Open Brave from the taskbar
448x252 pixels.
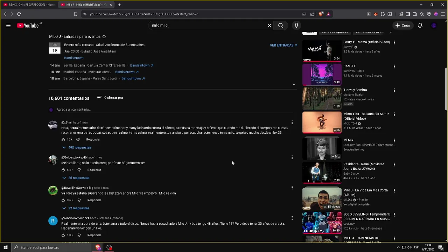coord(98,247)
